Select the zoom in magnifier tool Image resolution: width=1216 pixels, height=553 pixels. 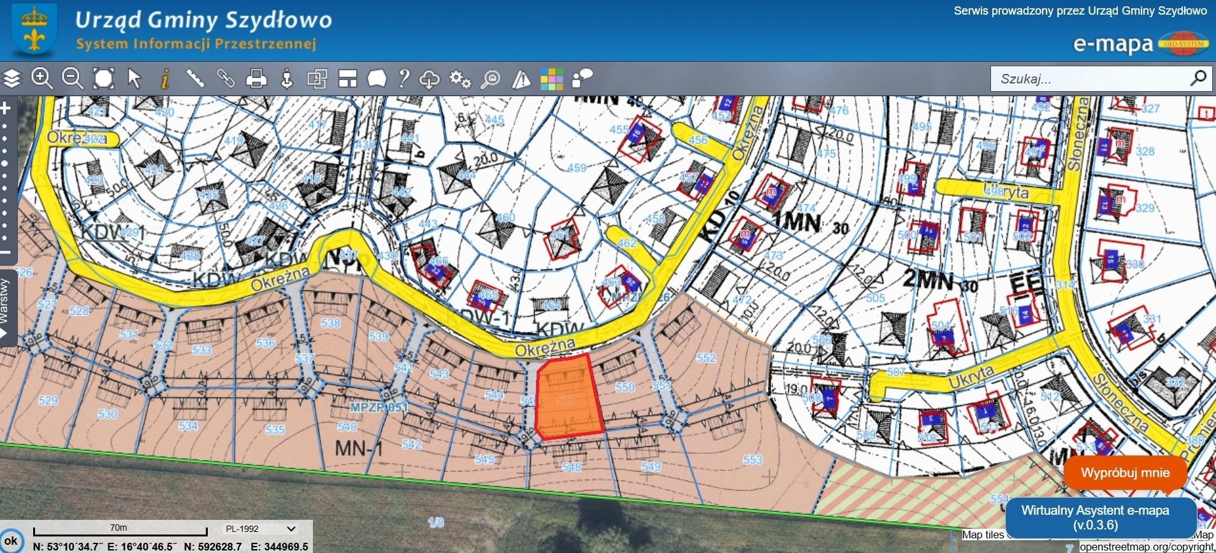(x=42, y=79)
